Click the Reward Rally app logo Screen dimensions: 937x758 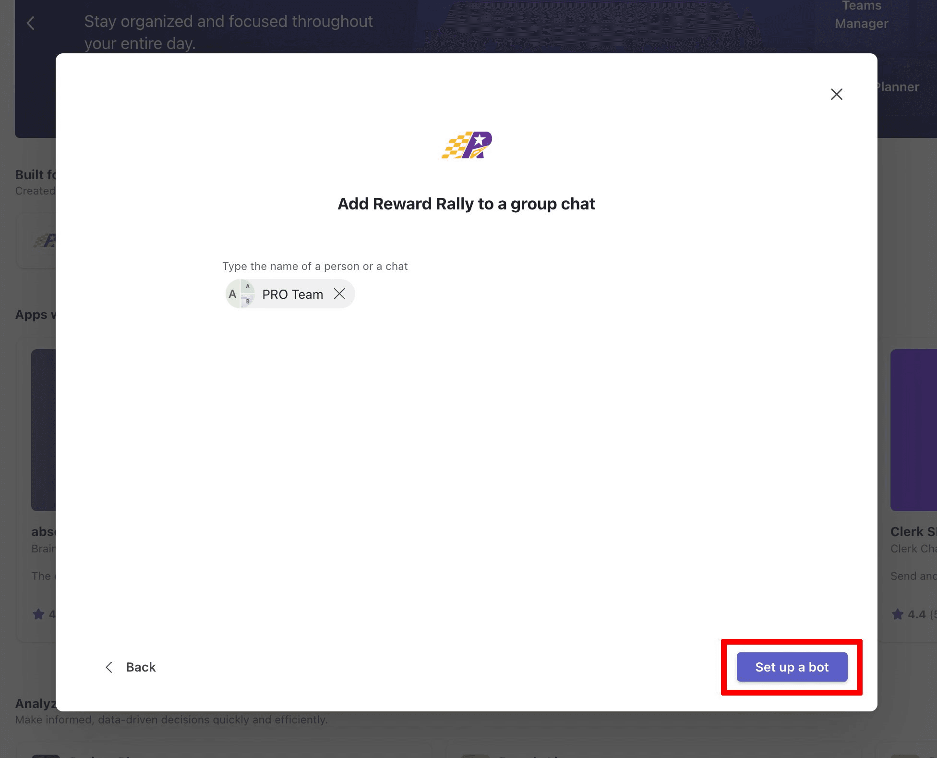(467, 145)
